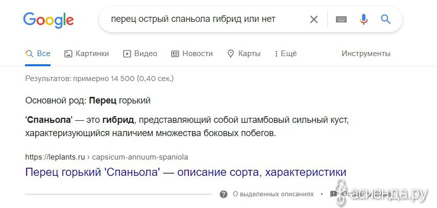Switch to the Видео tab
The height and width of the screenshot is (208, 437).
pyautogui.click(x=140, y=54)
